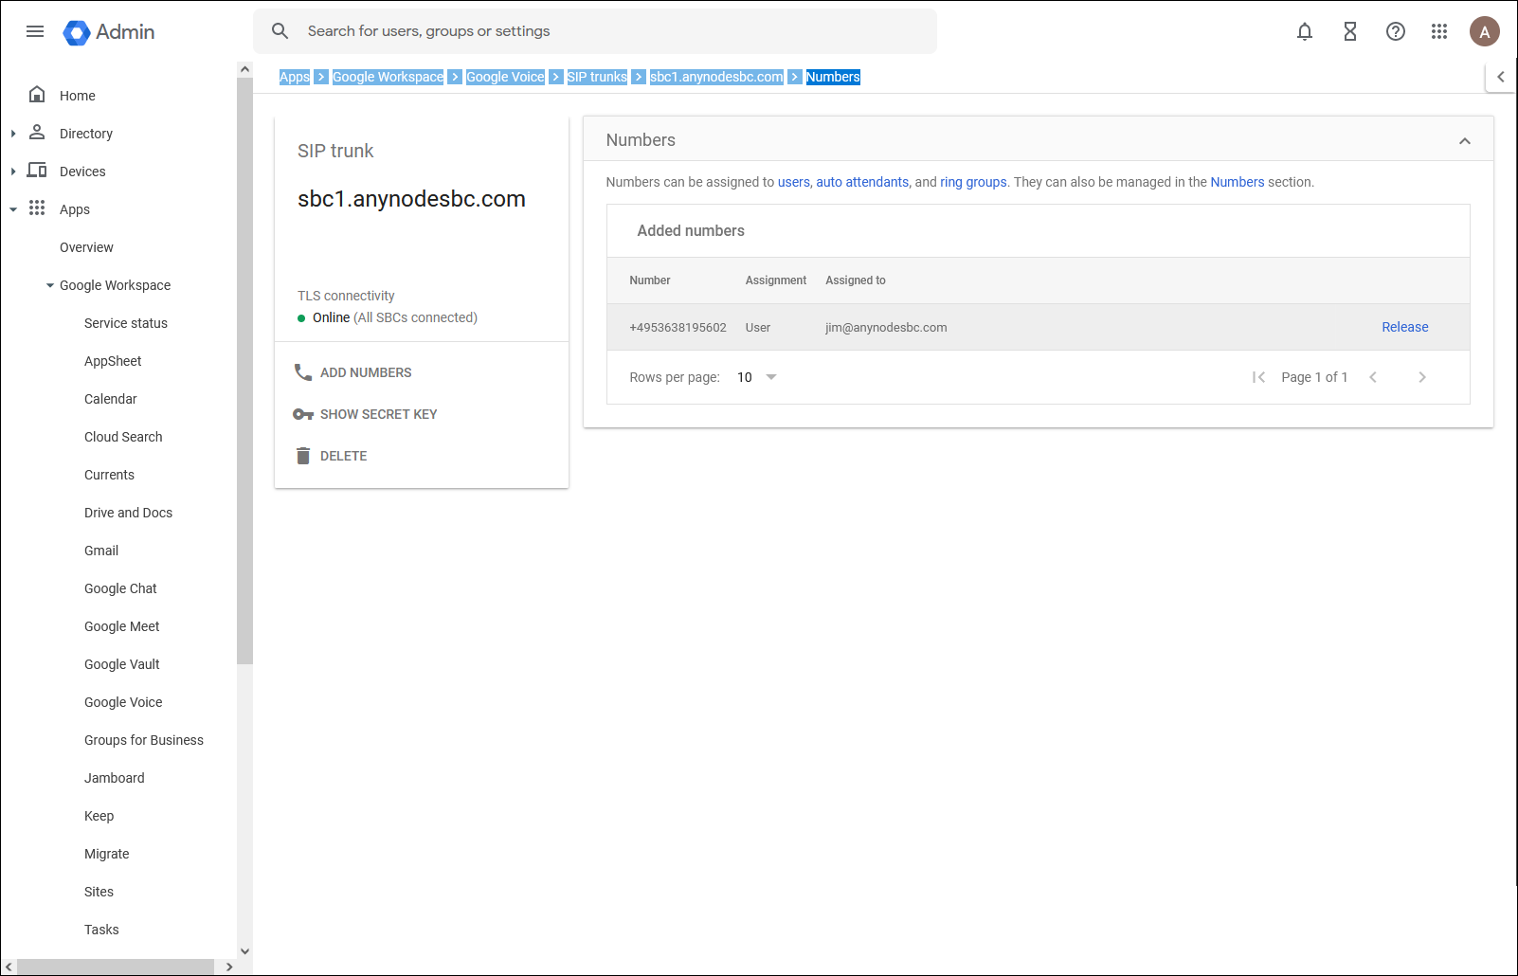Expand the Devices tree arrow
Viewport: 1518px width, 976px height.
pos(13,172)
